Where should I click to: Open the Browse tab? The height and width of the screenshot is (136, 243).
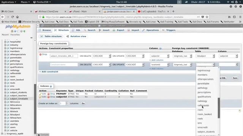pyautogui.click(x=45, y=30)
